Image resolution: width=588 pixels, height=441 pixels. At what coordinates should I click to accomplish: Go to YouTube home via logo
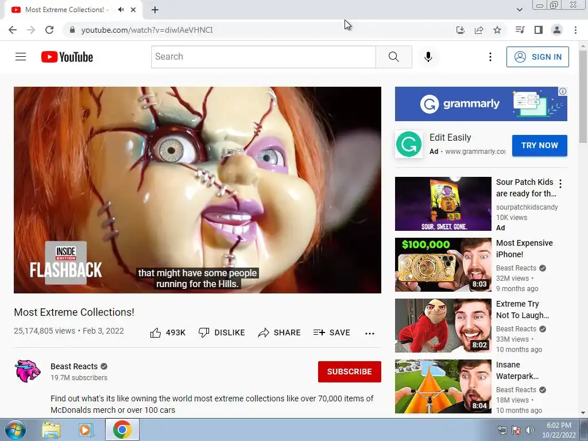[67, 57]
